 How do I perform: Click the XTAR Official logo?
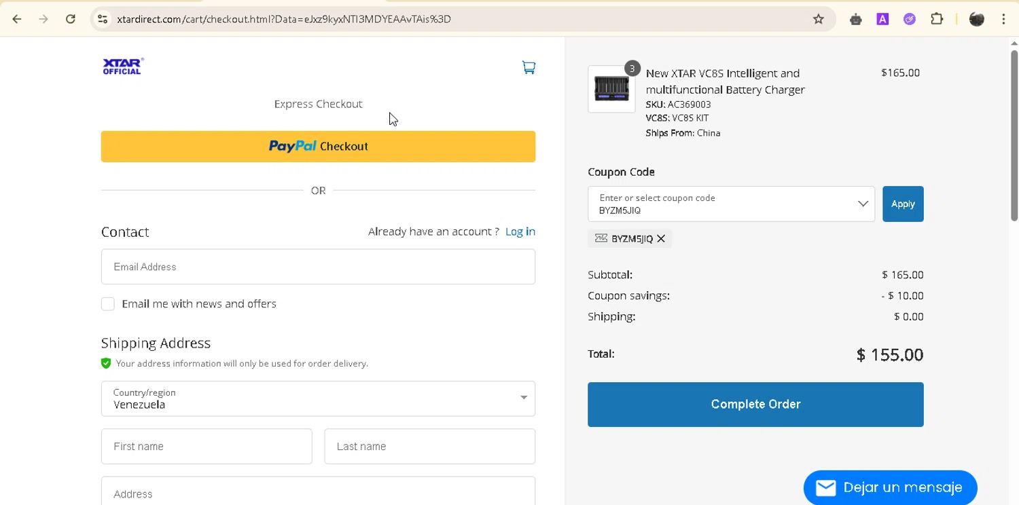[x=123, y=66]
